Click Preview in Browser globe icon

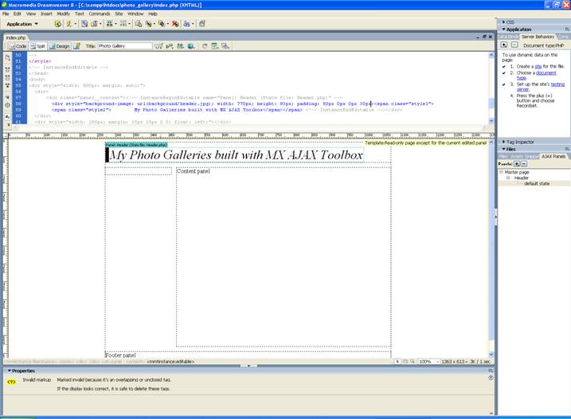(191, 46)
